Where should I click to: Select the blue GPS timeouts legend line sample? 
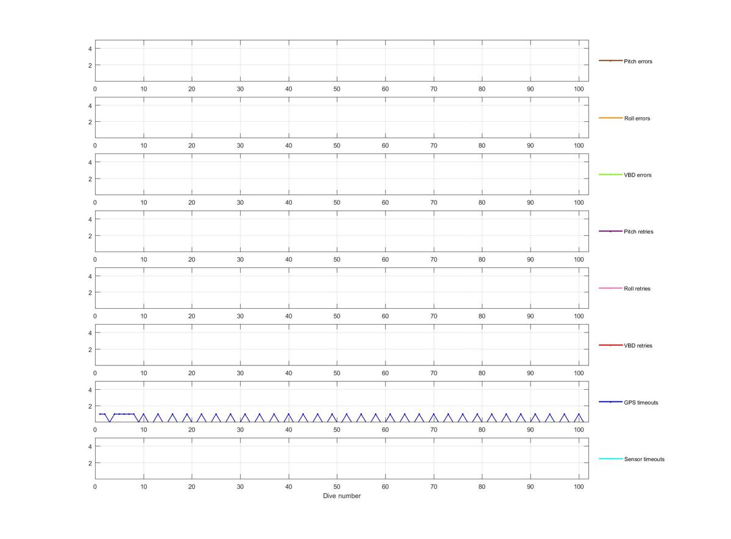point(610,402)
